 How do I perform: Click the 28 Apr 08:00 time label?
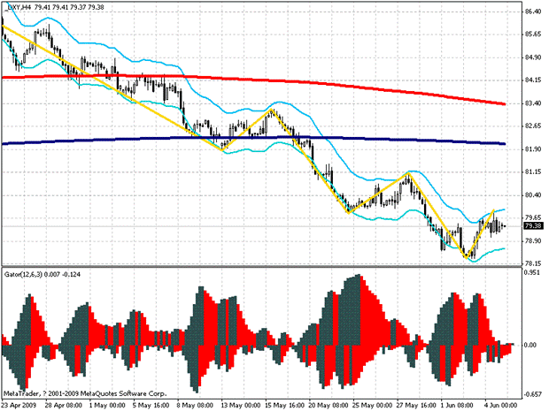(x=64, y=405)
